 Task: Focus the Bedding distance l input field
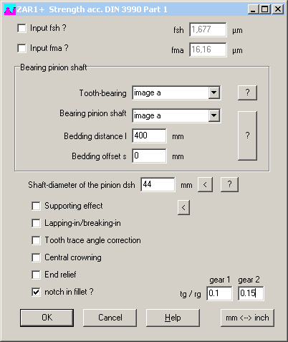click(149, 136)
